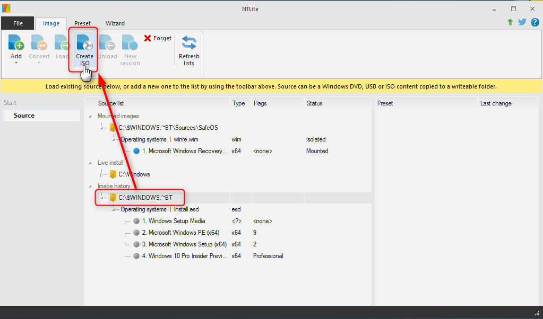This screenshot has width=543, height=319.
Task: Click the Forget button with red X
Action: click(x=158, y=38)
